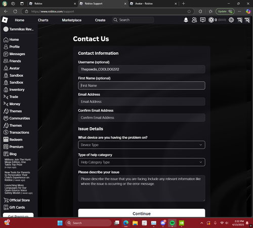This screenshot has height=228, width=253.
Task: Click the describe your issue text area
Action: click(142, 188)
